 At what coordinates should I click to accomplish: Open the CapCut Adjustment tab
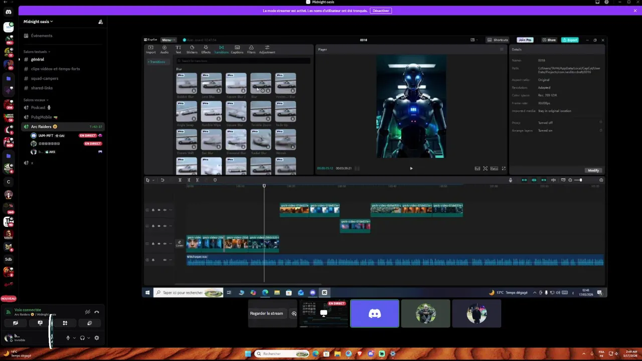coord(267,49)
